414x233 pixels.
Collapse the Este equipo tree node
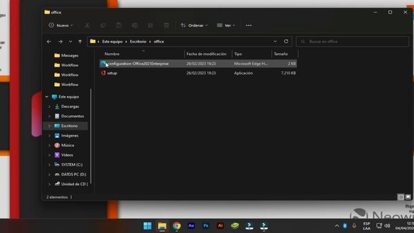click(47, 97)
